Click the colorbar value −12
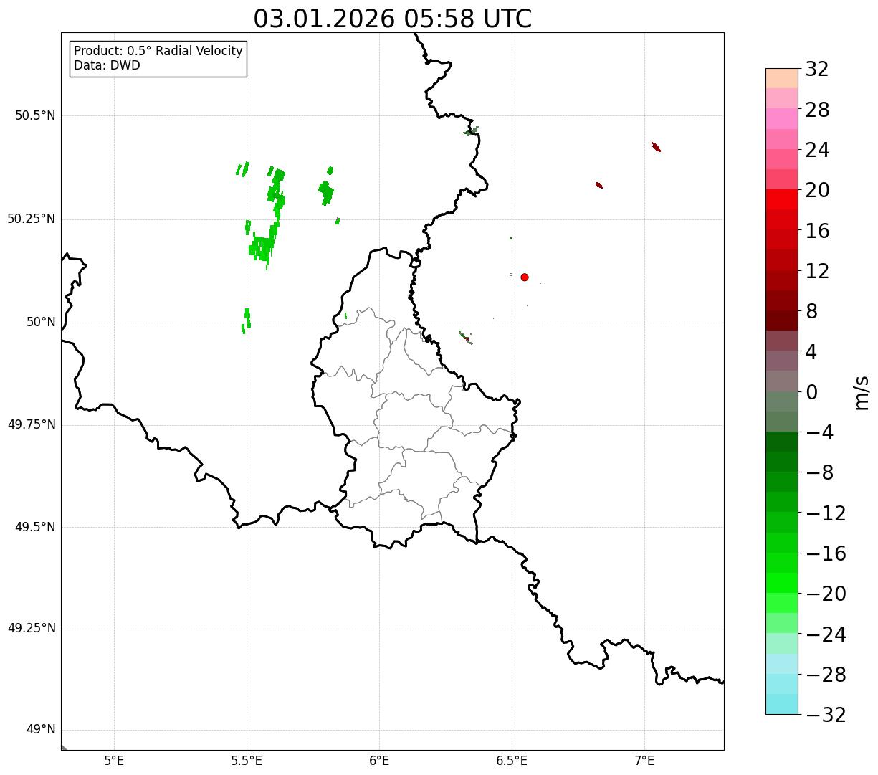Viewport: 878px width, 775px height. pyautogui.click(x=826, y=513)
